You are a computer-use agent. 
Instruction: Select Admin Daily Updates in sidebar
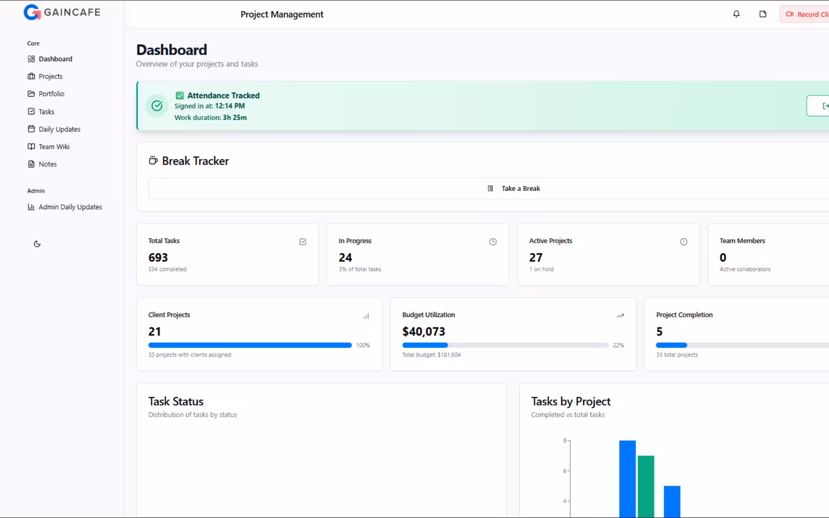point(70,207)
